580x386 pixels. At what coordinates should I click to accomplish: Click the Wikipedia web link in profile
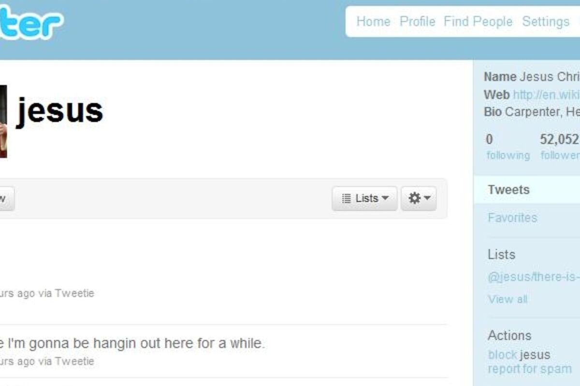(546, 95)
